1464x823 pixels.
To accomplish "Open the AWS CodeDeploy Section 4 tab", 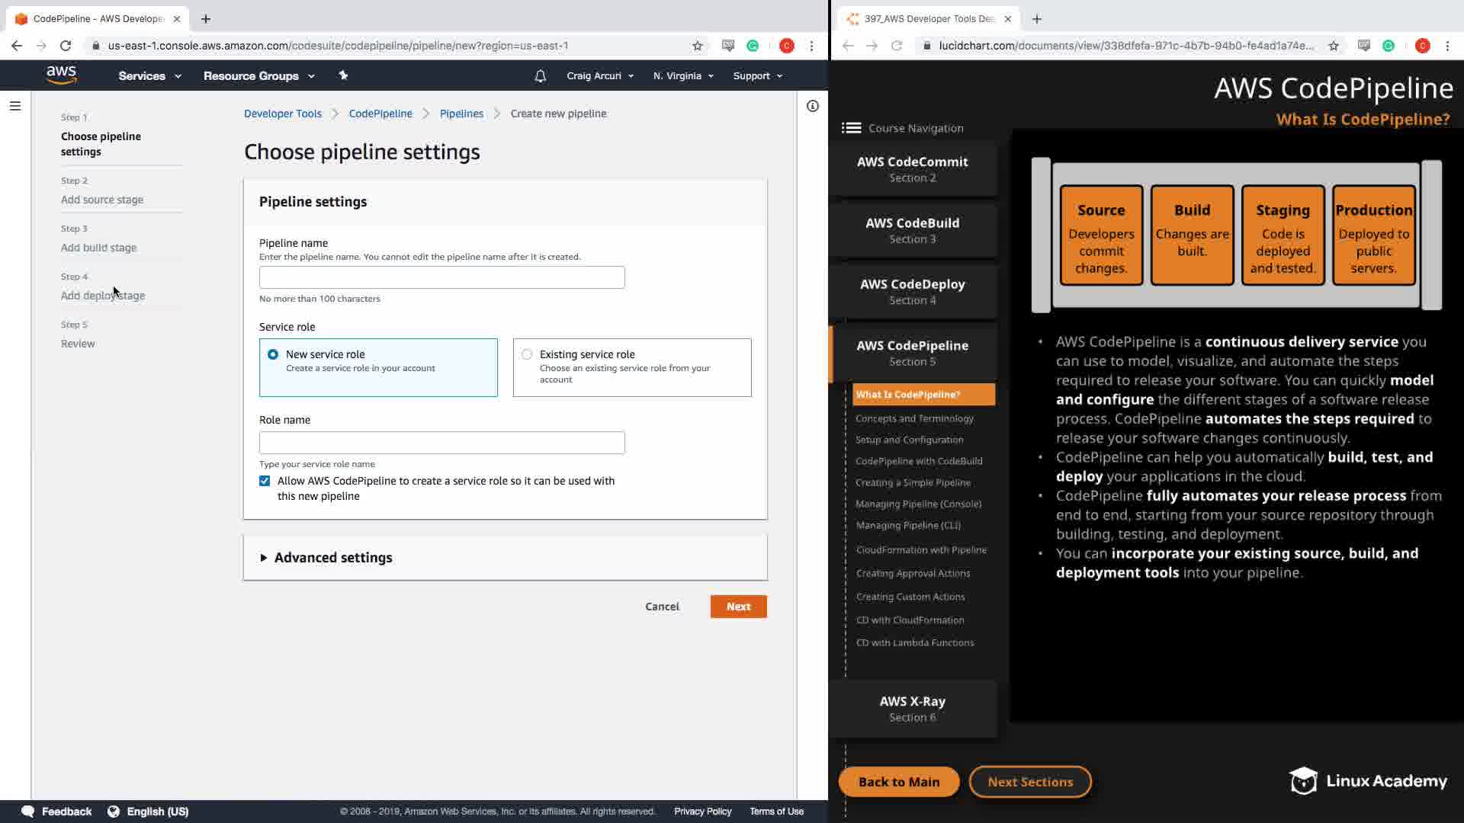I will click(912, 291).
